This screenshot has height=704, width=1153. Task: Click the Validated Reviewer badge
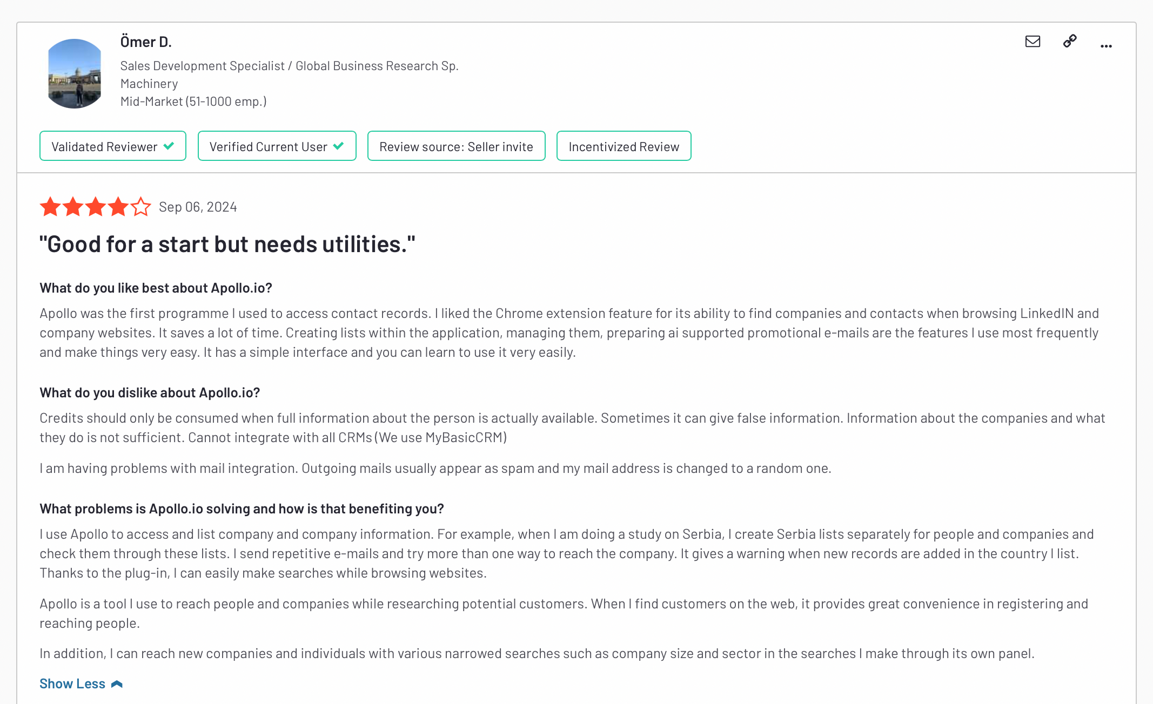(x=113, y=146)
